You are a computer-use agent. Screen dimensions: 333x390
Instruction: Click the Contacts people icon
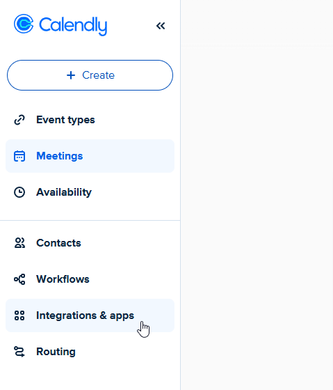tap(19, 243)
